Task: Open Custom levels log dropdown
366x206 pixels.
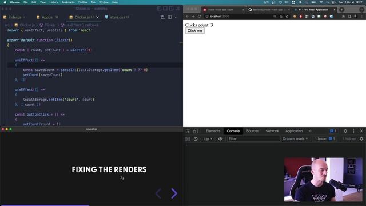Action: pyautogui.click(x=295, y=139)
